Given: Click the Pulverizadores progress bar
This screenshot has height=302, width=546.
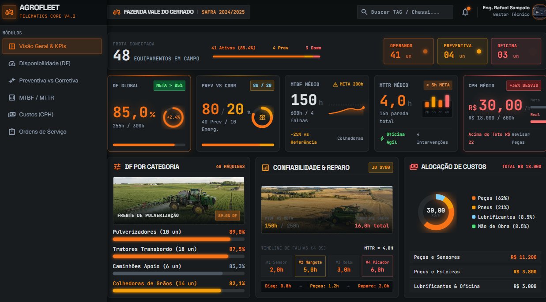Looking at the screenshot, I should 179,239.
